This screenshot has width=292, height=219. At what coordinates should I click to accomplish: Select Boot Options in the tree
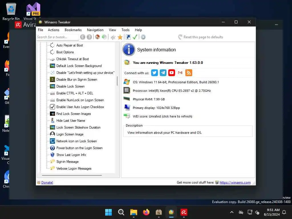tap(65, 52)
